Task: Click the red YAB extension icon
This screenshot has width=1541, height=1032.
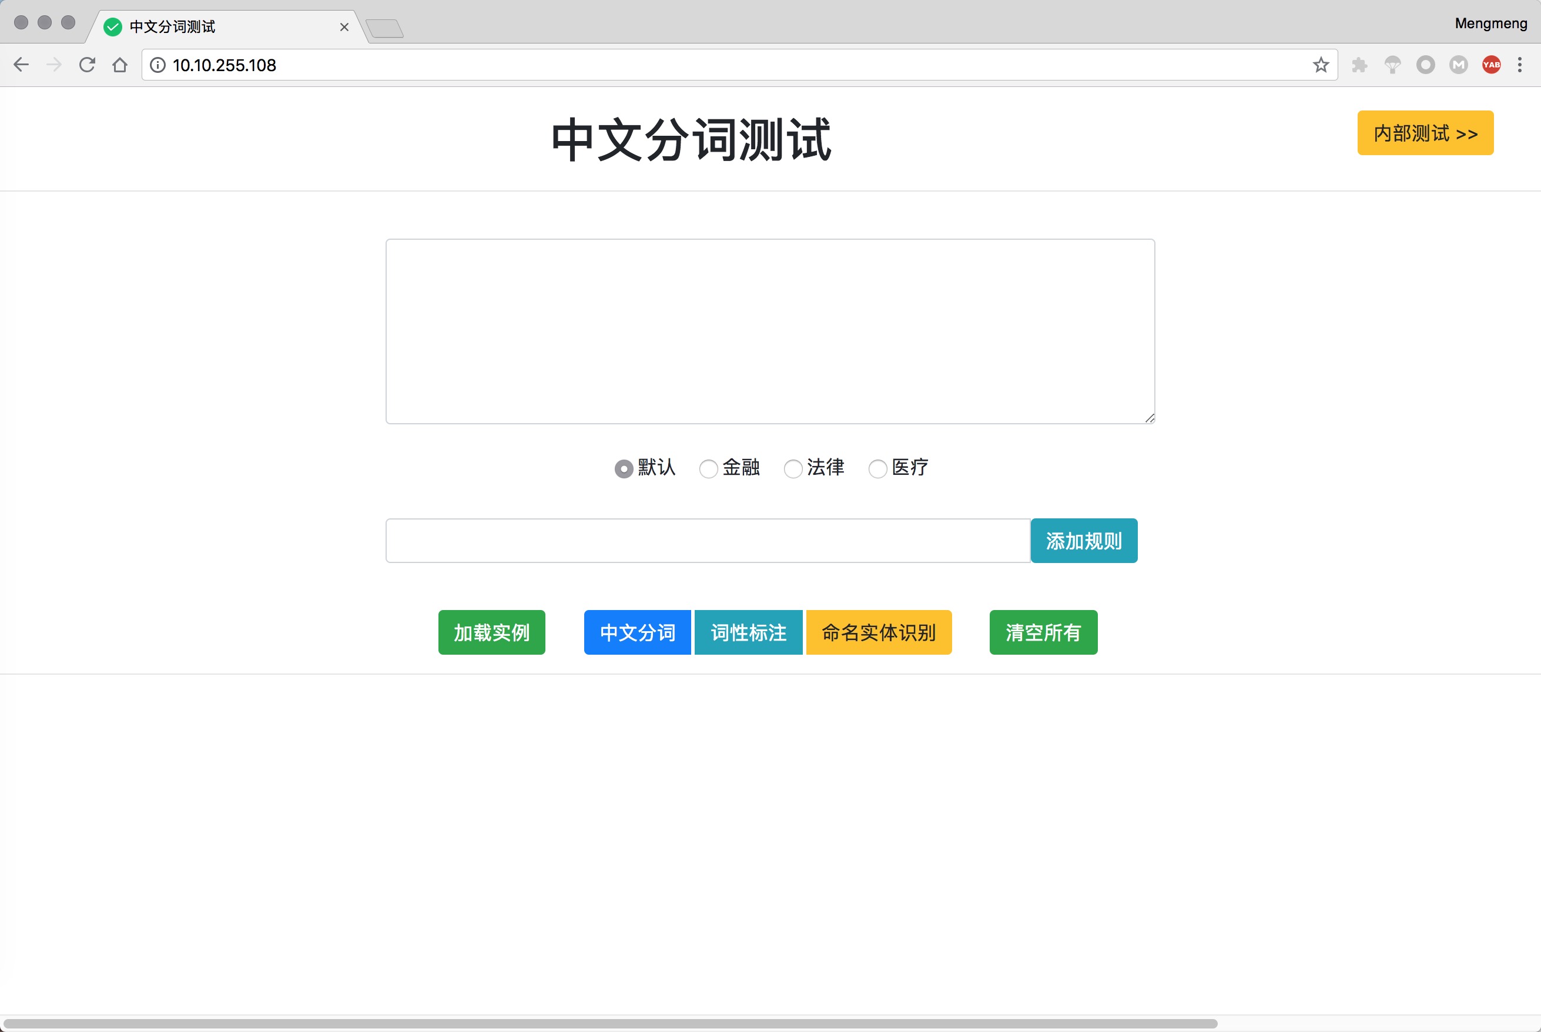Action: click(1491, 65)
